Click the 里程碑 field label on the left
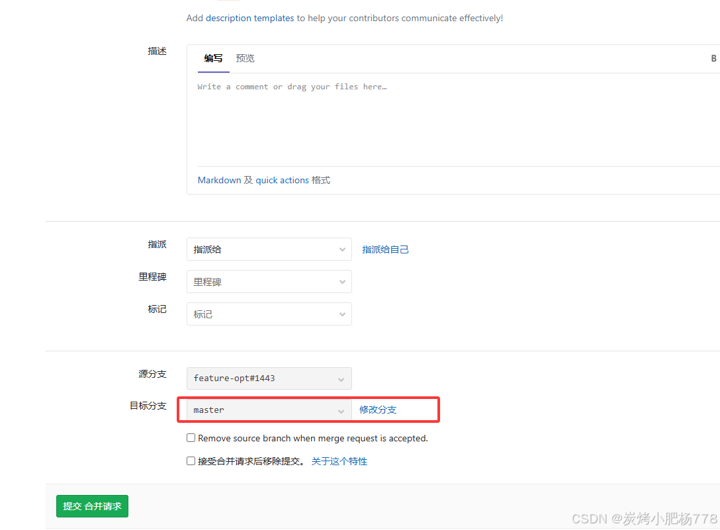The width and height of the screenshot is (720, 530). [152, 277]
